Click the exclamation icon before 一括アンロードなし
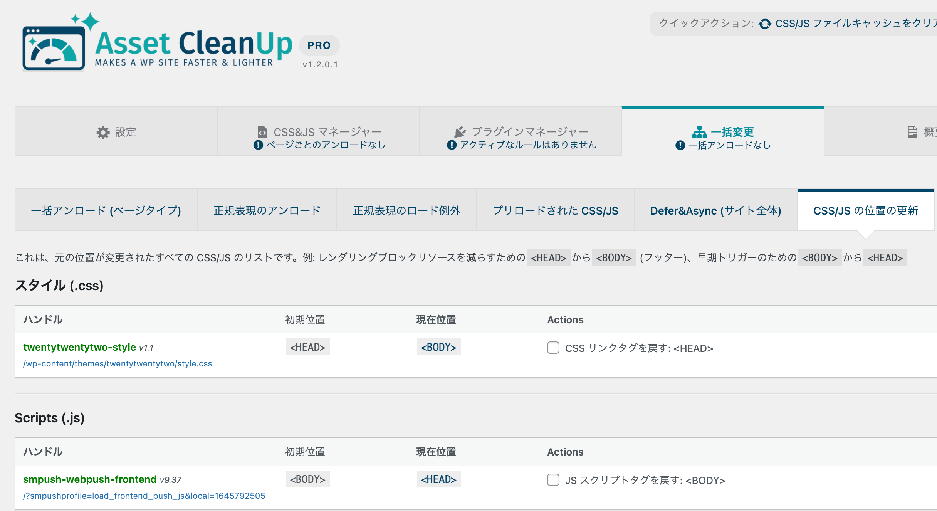The width and height of the screenshot is (937, 511). tap(680, 145)
